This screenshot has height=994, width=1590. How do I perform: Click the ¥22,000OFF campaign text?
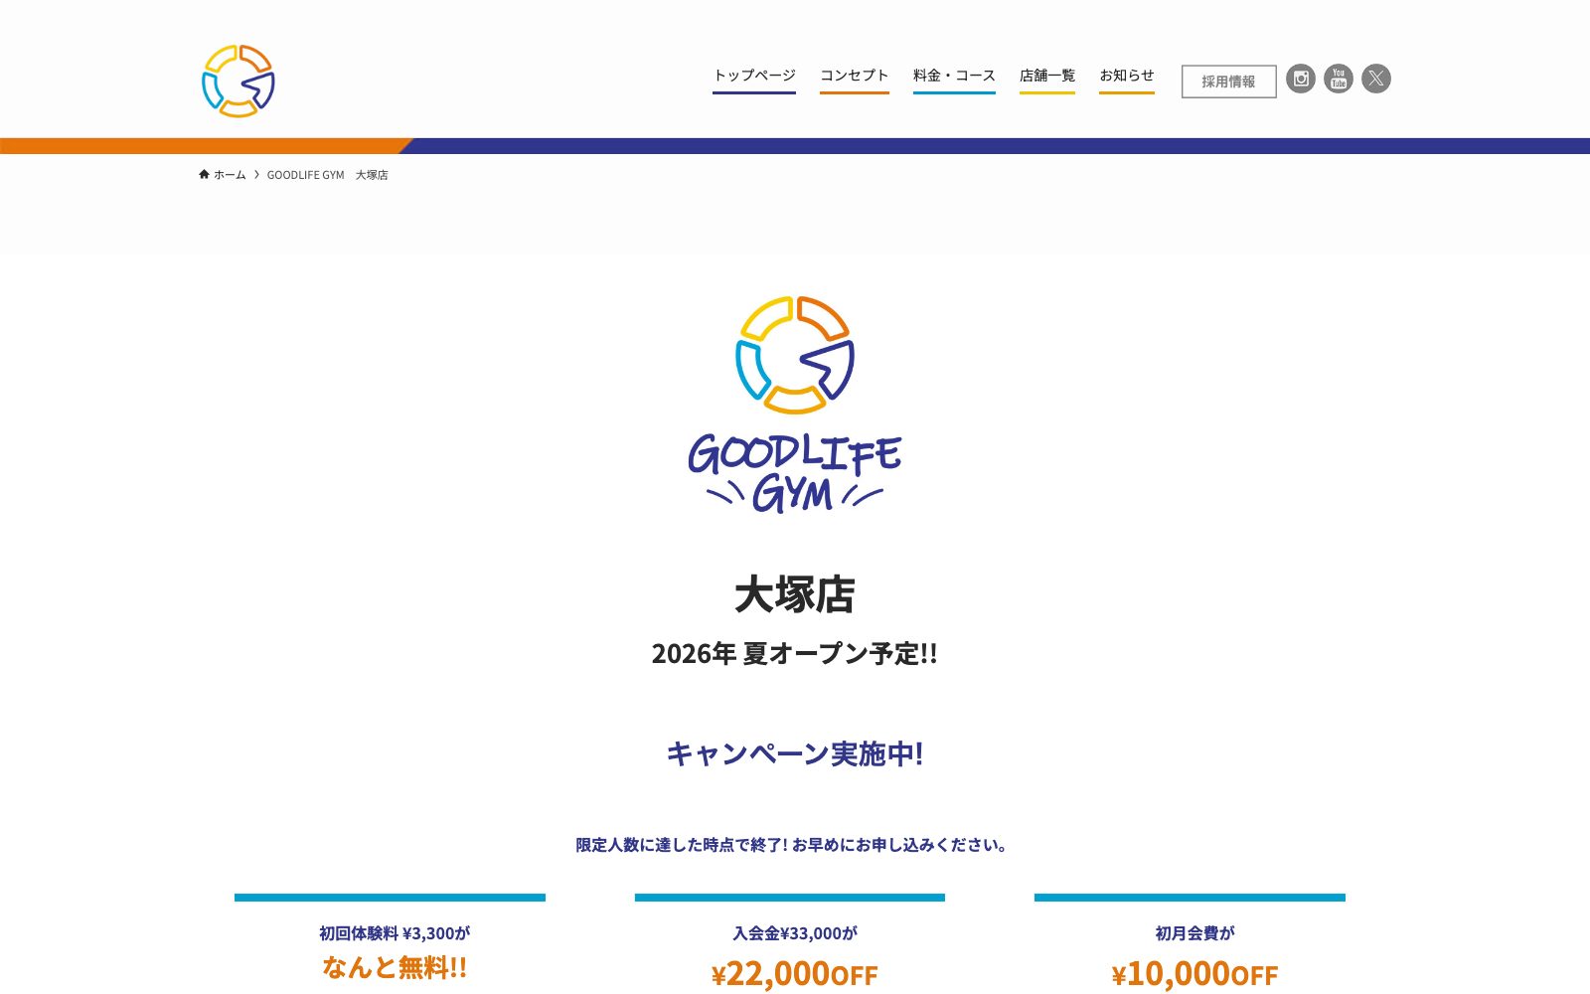pyautogui.click(x=795, y=974)
